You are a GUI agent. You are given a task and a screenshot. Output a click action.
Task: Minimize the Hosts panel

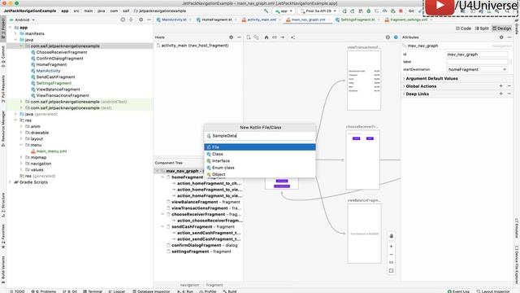point(239,37)
